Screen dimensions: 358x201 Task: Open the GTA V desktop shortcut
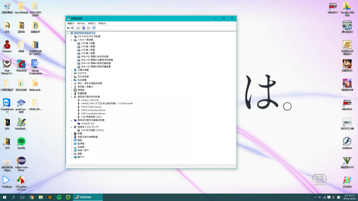[x=347, y=163]
